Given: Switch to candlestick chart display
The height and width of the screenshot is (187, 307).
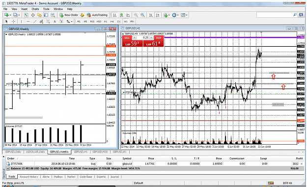Looking at the screenshot, I should pyautogui.click(x=121, y=15).
